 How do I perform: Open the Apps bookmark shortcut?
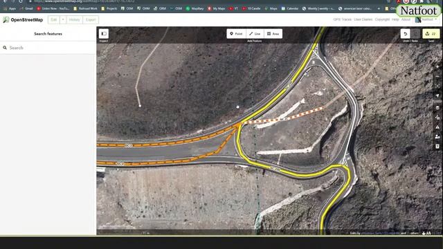[x=10, y=9]
